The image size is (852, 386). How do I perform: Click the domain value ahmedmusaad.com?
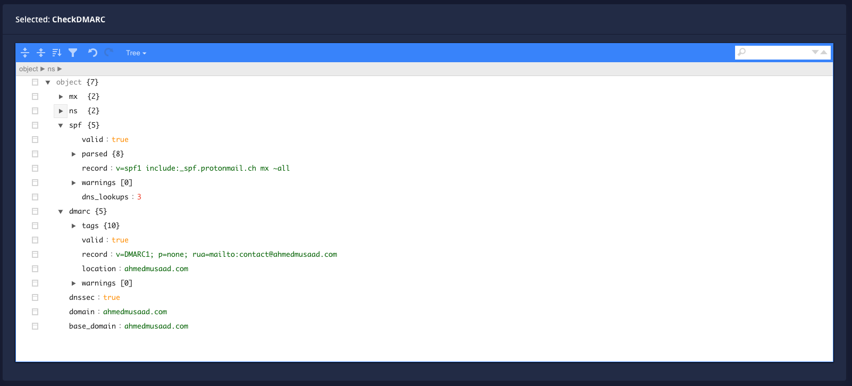[x=135, y=312]
